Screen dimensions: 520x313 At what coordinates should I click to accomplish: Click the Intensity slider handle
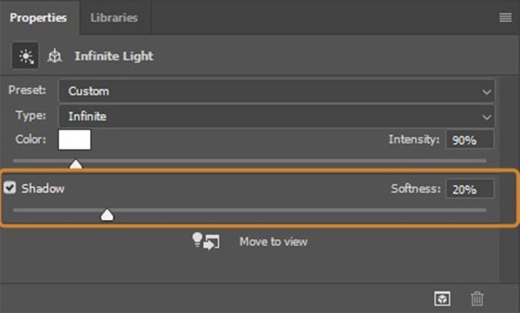click(75, 163)
